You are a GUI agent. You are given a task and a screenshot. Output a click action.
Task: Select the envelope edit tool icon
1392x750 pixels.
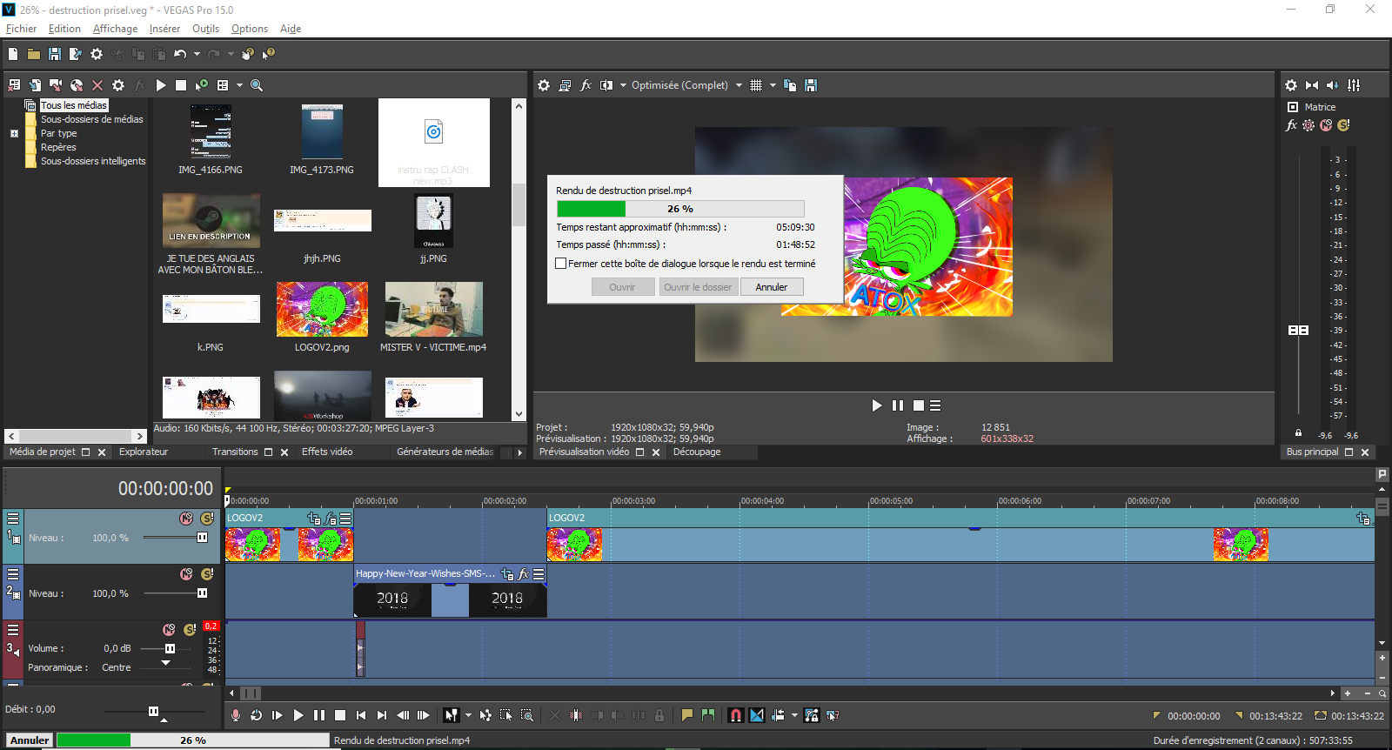(x=485, y=715)
